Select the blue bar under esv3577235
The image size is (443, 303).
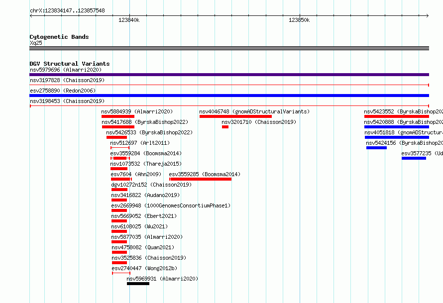[414, 158]
